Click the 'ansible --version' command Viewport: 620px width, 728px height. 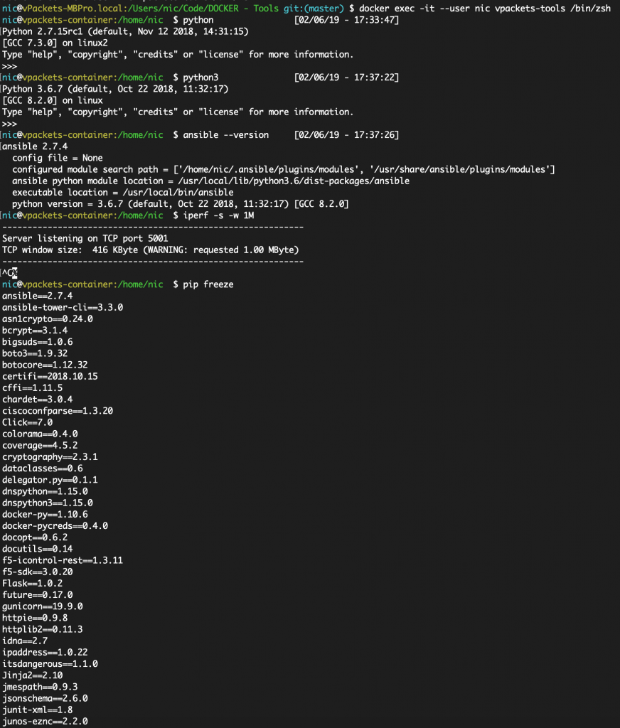point(225,134)
